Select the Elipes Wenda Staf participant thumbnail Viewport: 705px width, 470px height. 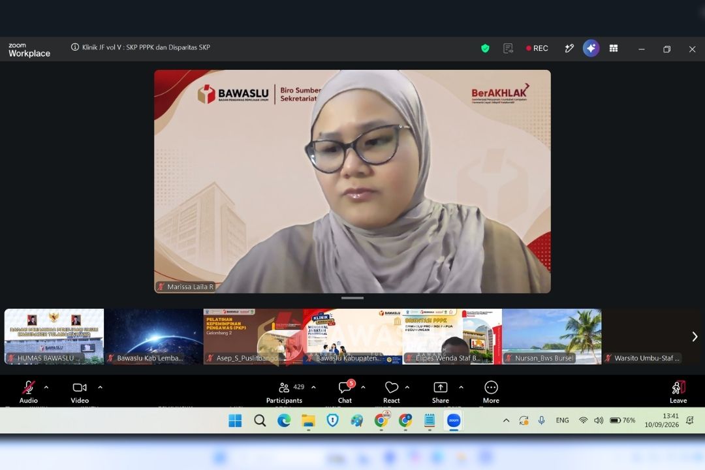tap(452, 336)
